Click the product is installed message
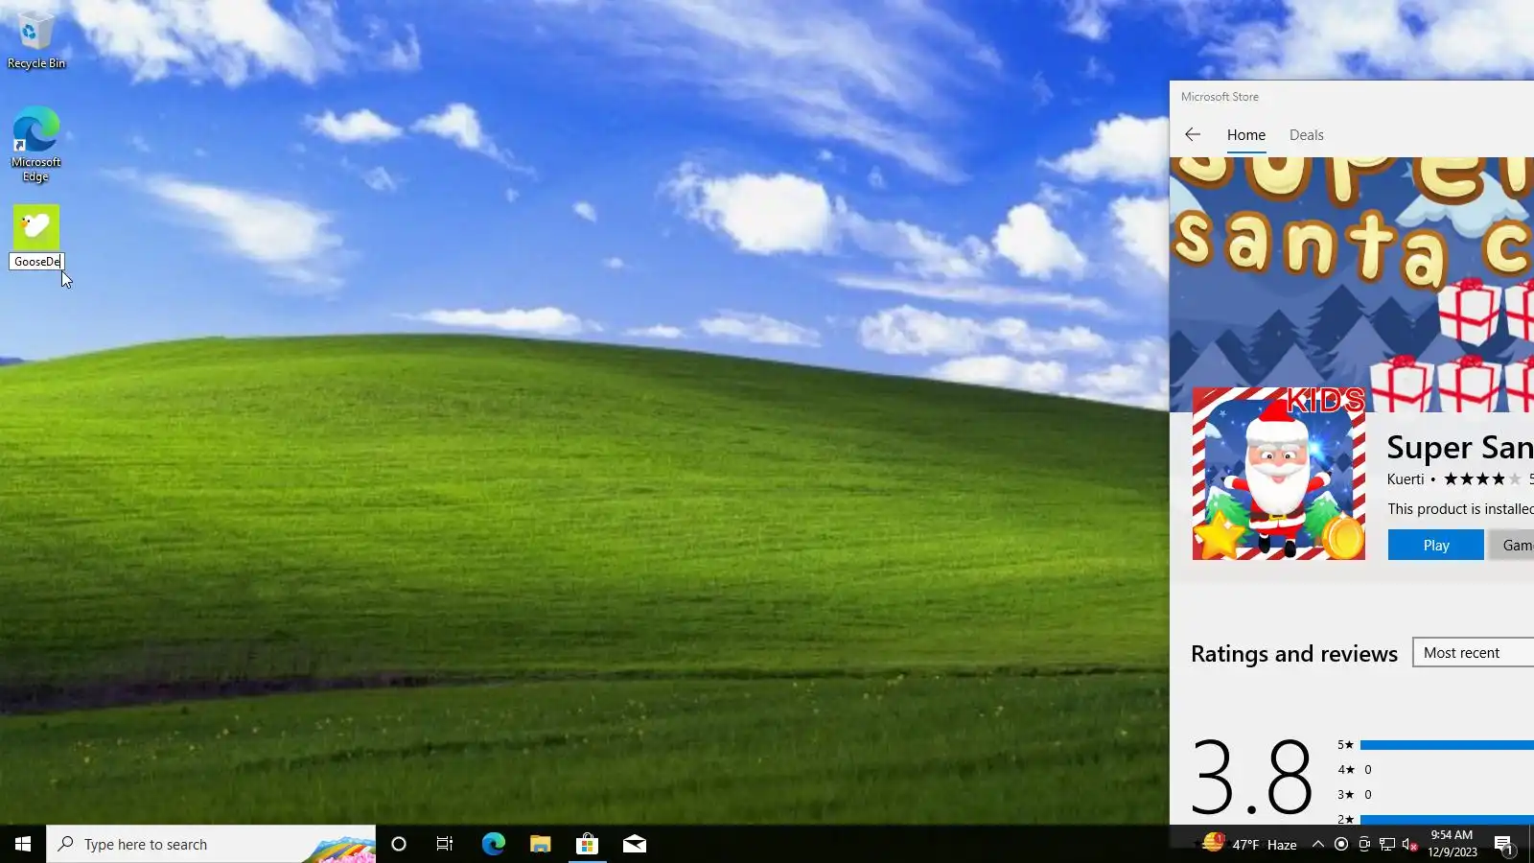 click(1460, 509)
